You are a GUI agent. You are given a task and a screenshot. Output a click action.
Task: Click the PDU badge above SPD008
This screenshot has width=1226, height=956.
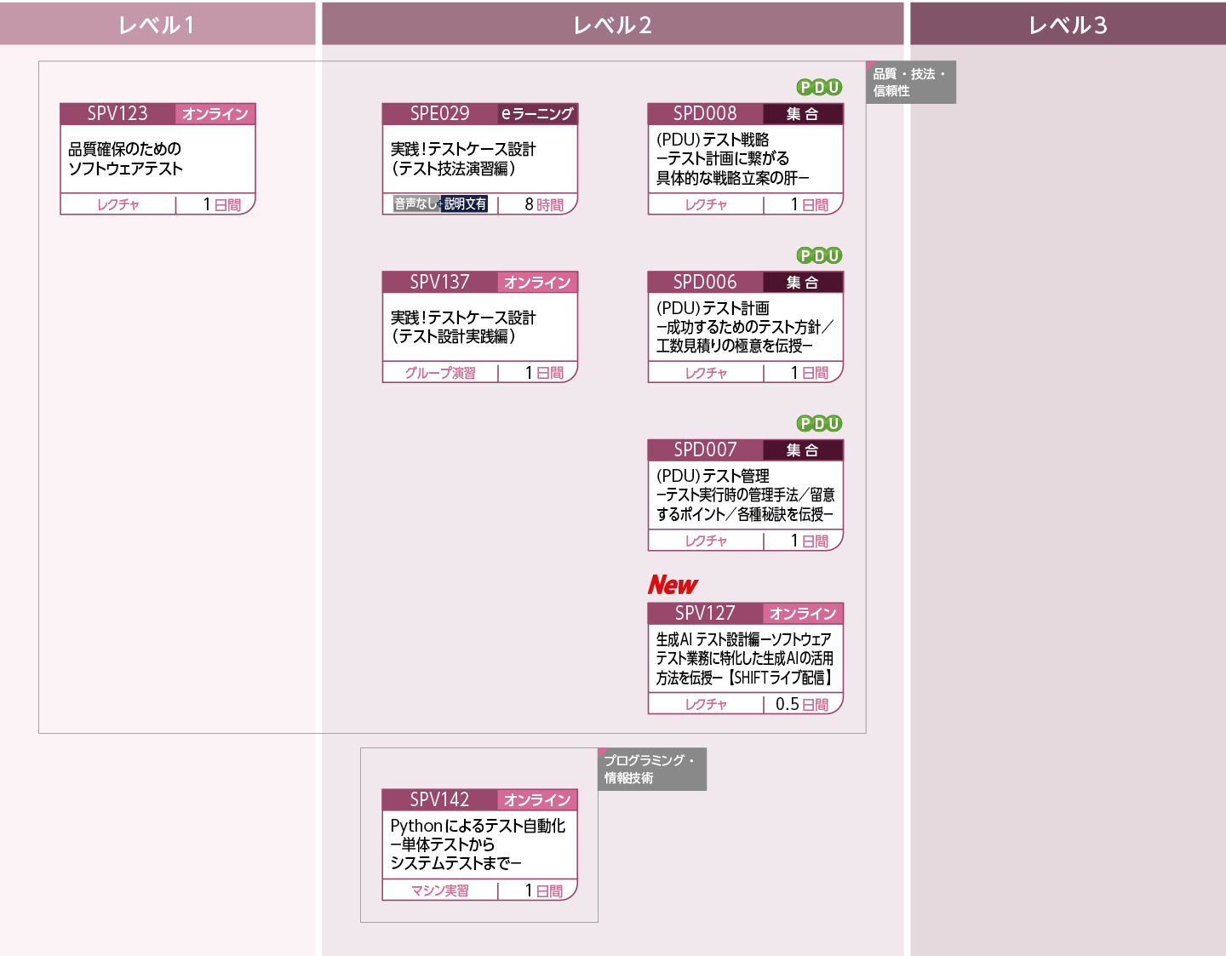point(819,87)
